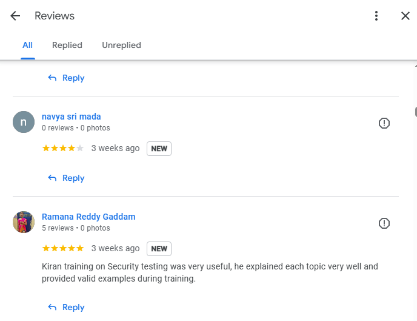Flag Ramana Reddy Gaddam's review
The image size is (417, 321).
384,223
